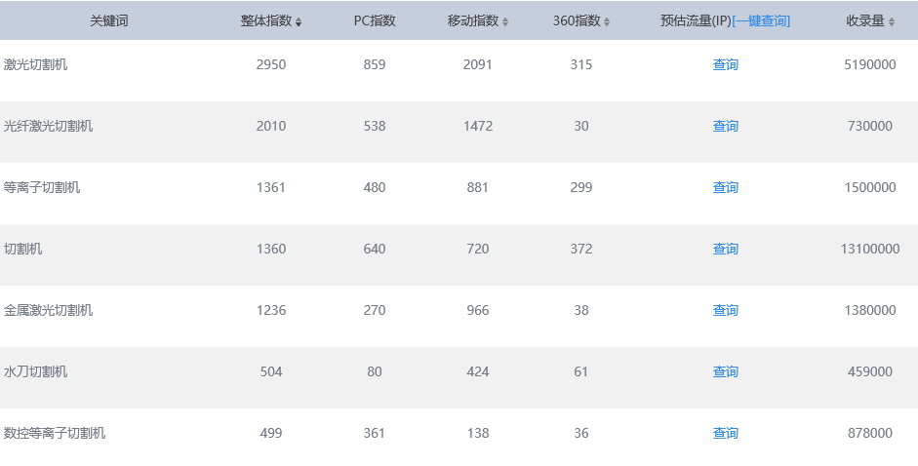Click 查询 for 金属激光切割机 row
Image resolution: width=918 pixels, height=466 pixels.
coord(726,310)
